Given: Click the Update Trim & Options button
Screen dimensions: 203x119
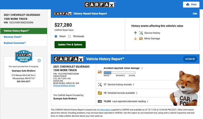Looking at the screenshot, I should pos(70,45).
